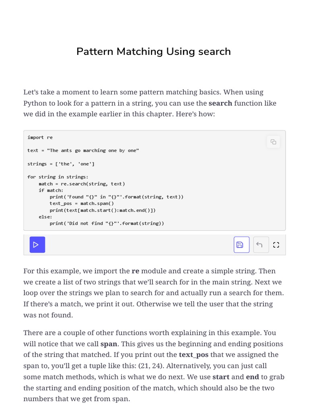This screenshot has width=309, height=413.
Task: Place cursor on the text assignment code line
Action: tap(83, 150)
